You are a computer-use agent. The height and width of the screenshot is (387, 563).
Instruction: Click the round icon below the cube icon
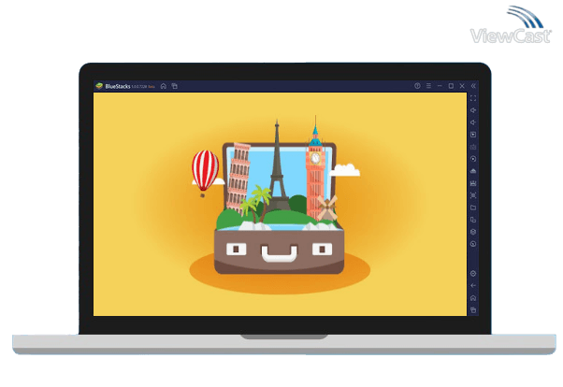coord(473,244)
